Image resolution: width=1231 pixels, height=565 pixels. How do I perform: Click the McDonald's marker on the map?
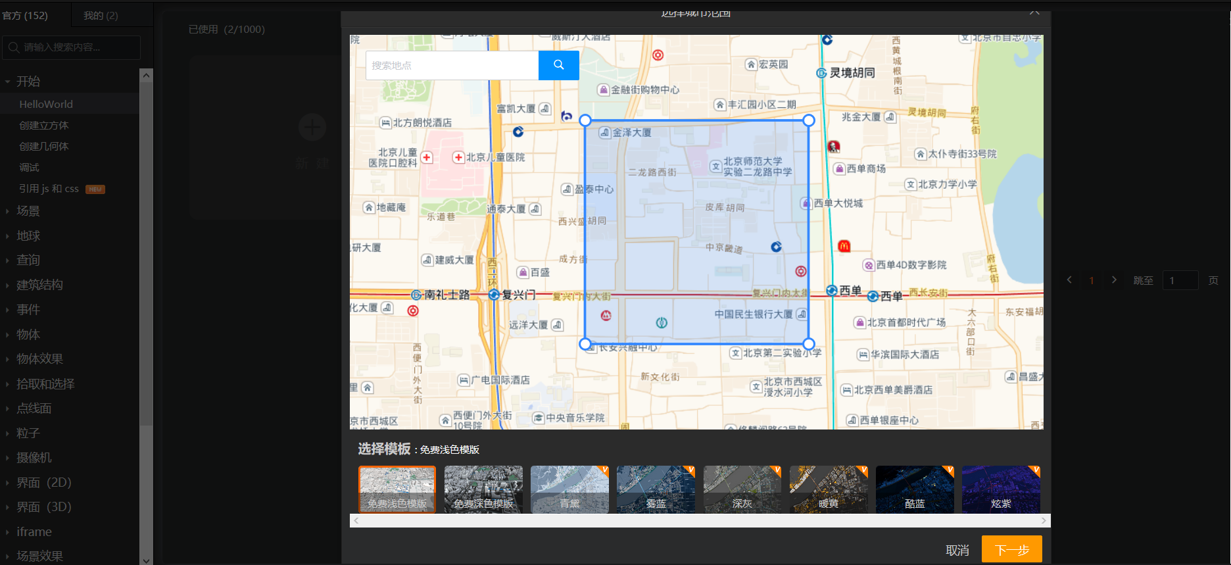(x=844, y=246)
